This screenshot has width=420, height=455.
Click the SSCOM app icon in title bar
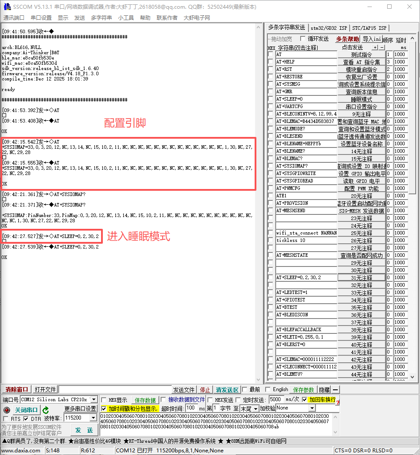pyautogui.click(x=7, y=7)
